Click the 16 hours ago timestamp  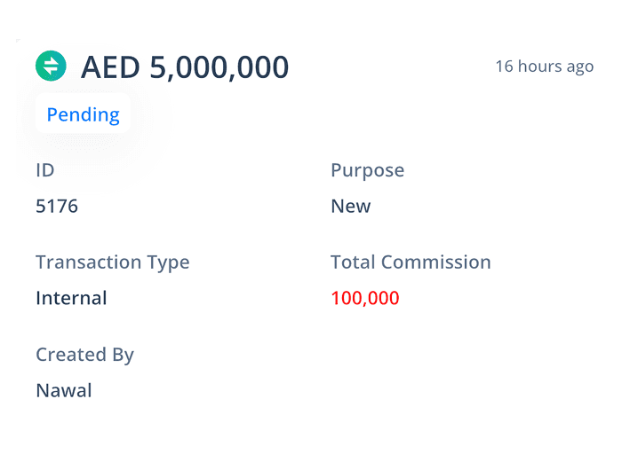click(x=544, y=67)
